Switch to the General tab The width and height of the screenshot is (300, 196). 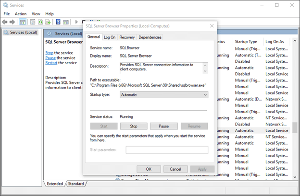[x=94, y=37]
